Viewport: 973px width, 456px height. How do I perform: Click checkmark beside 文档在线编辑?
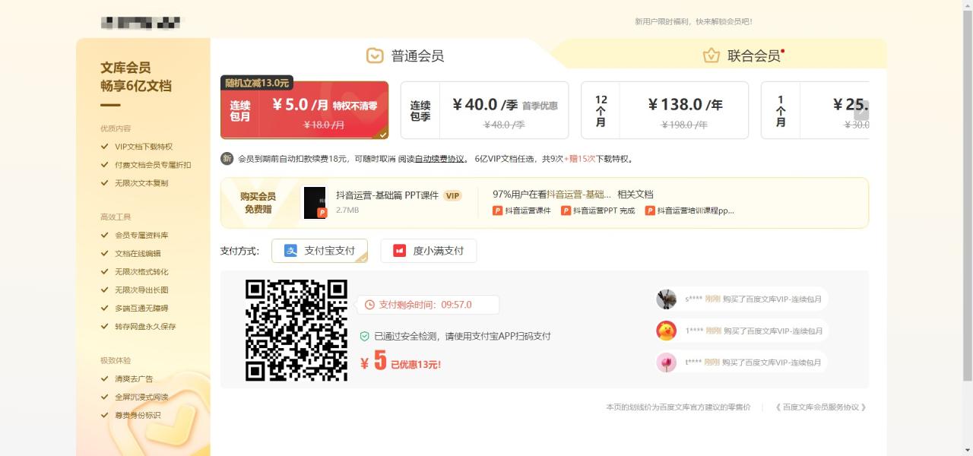105,254
